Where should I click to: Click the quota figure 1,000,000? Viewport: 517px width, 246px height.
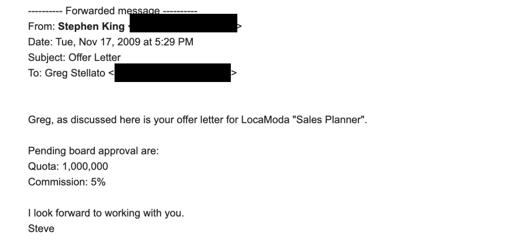(x=85, y=166)
